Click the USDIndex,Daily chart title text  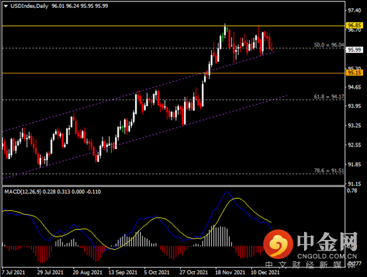[x=29, y=6]
